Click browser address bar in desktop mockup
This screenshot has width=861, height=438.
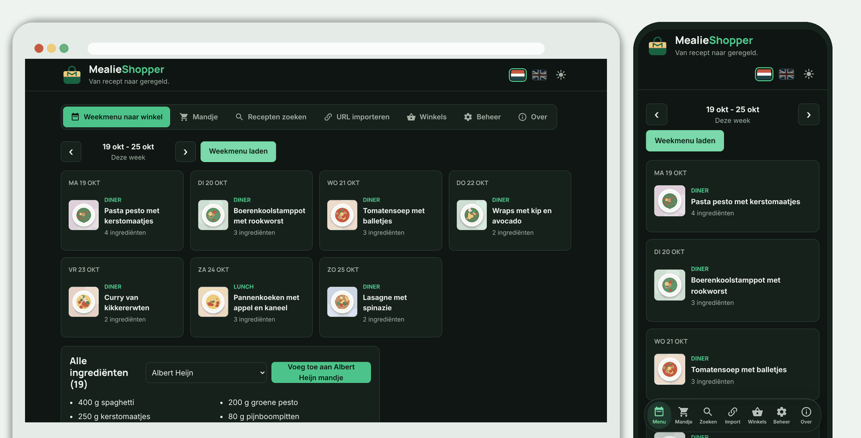click(316, 48)
